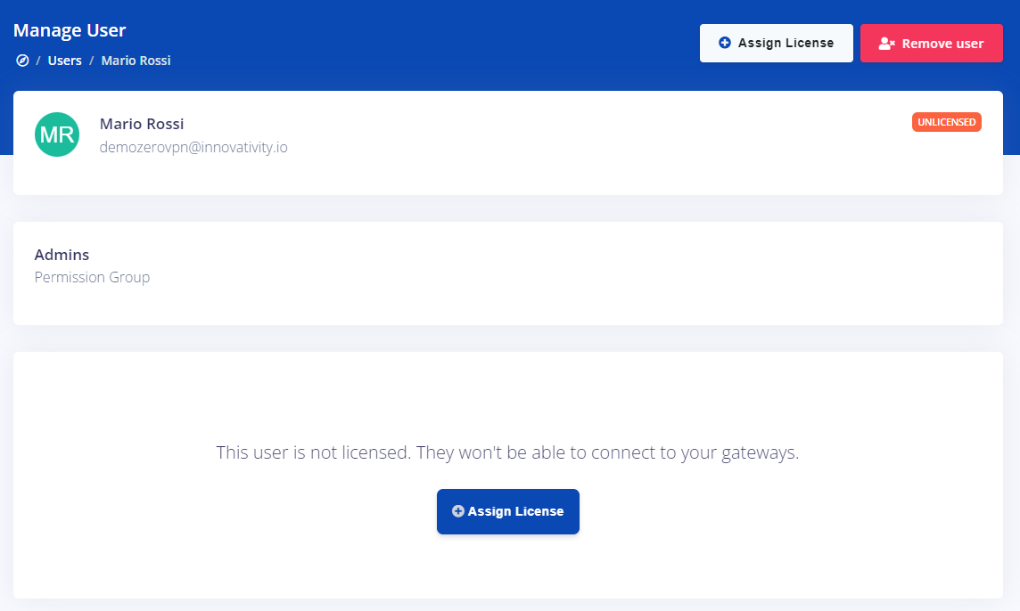Click the red Remove user button
Image resolution: width=1020 pixels, height=611 pixels.
click(932, 43)
